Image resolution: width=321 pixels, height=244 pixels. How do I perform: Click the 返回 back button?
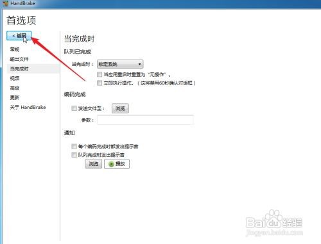pos(19,36)
